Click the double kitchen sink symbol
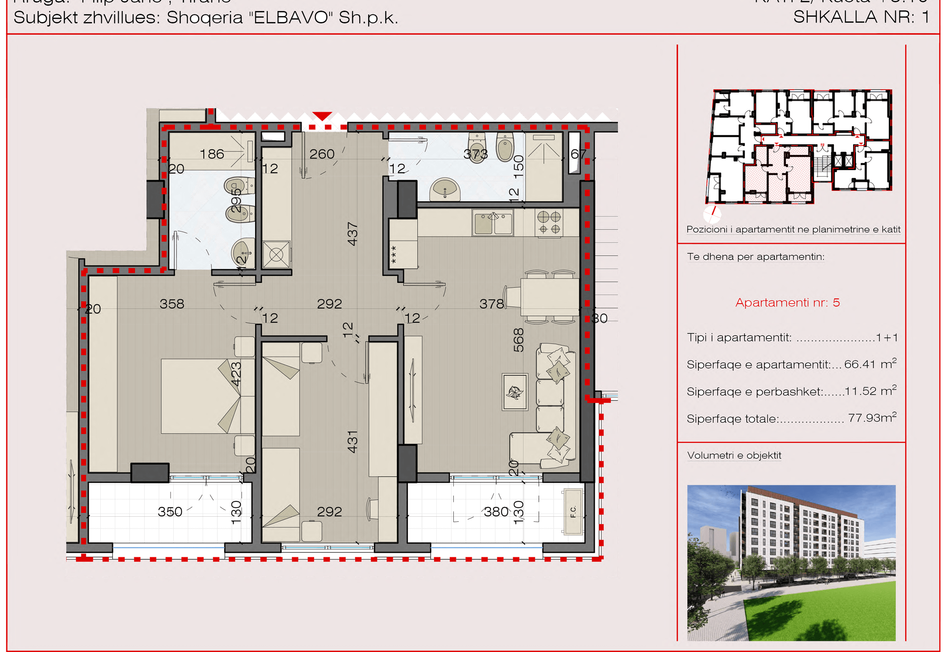The image size is (945, 652). tap(492, 223)
